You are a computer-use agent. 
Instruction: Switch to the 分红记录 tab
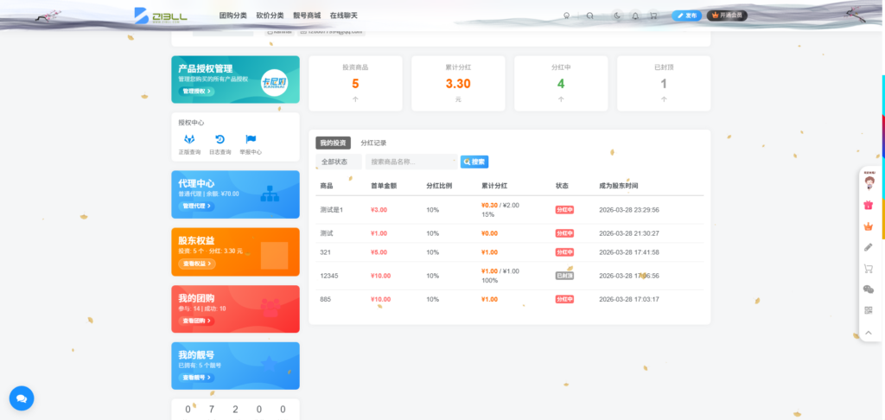point(373,143)
